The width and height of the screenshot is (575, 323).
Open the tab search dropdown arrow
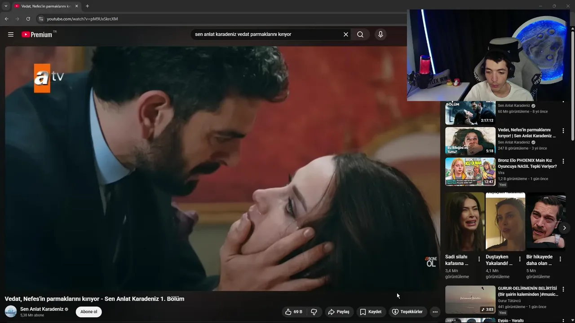[x=6, y=6]
